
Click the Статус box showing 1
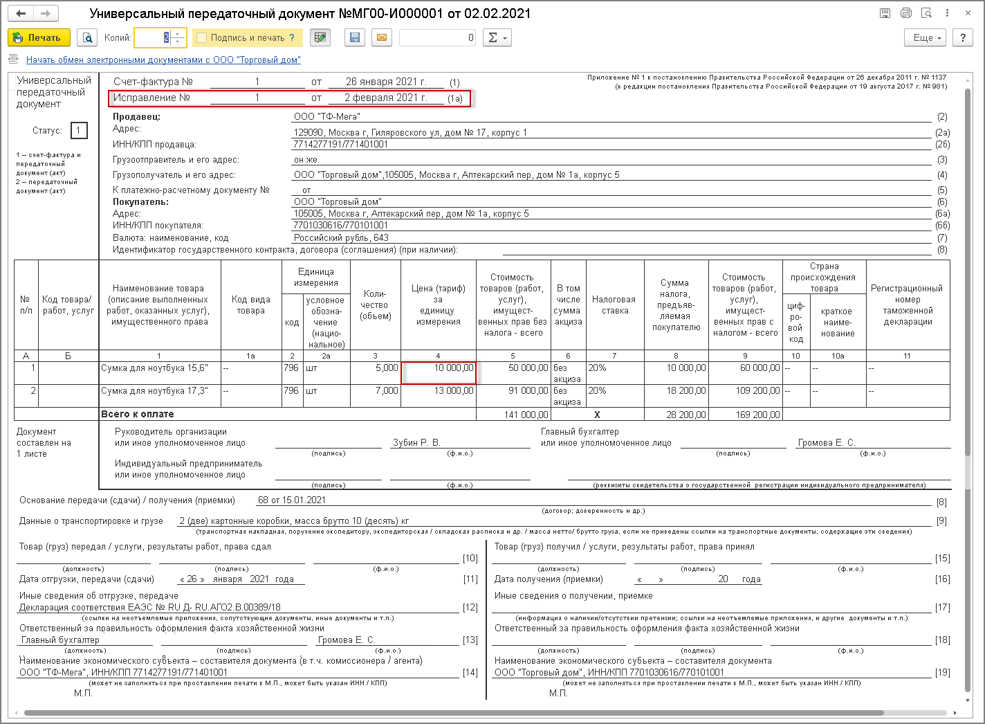(78, 130)
